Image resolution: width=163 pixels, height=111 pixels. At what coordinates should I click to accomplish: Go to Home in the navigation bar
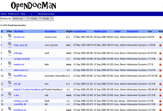[x=4, y=14]
